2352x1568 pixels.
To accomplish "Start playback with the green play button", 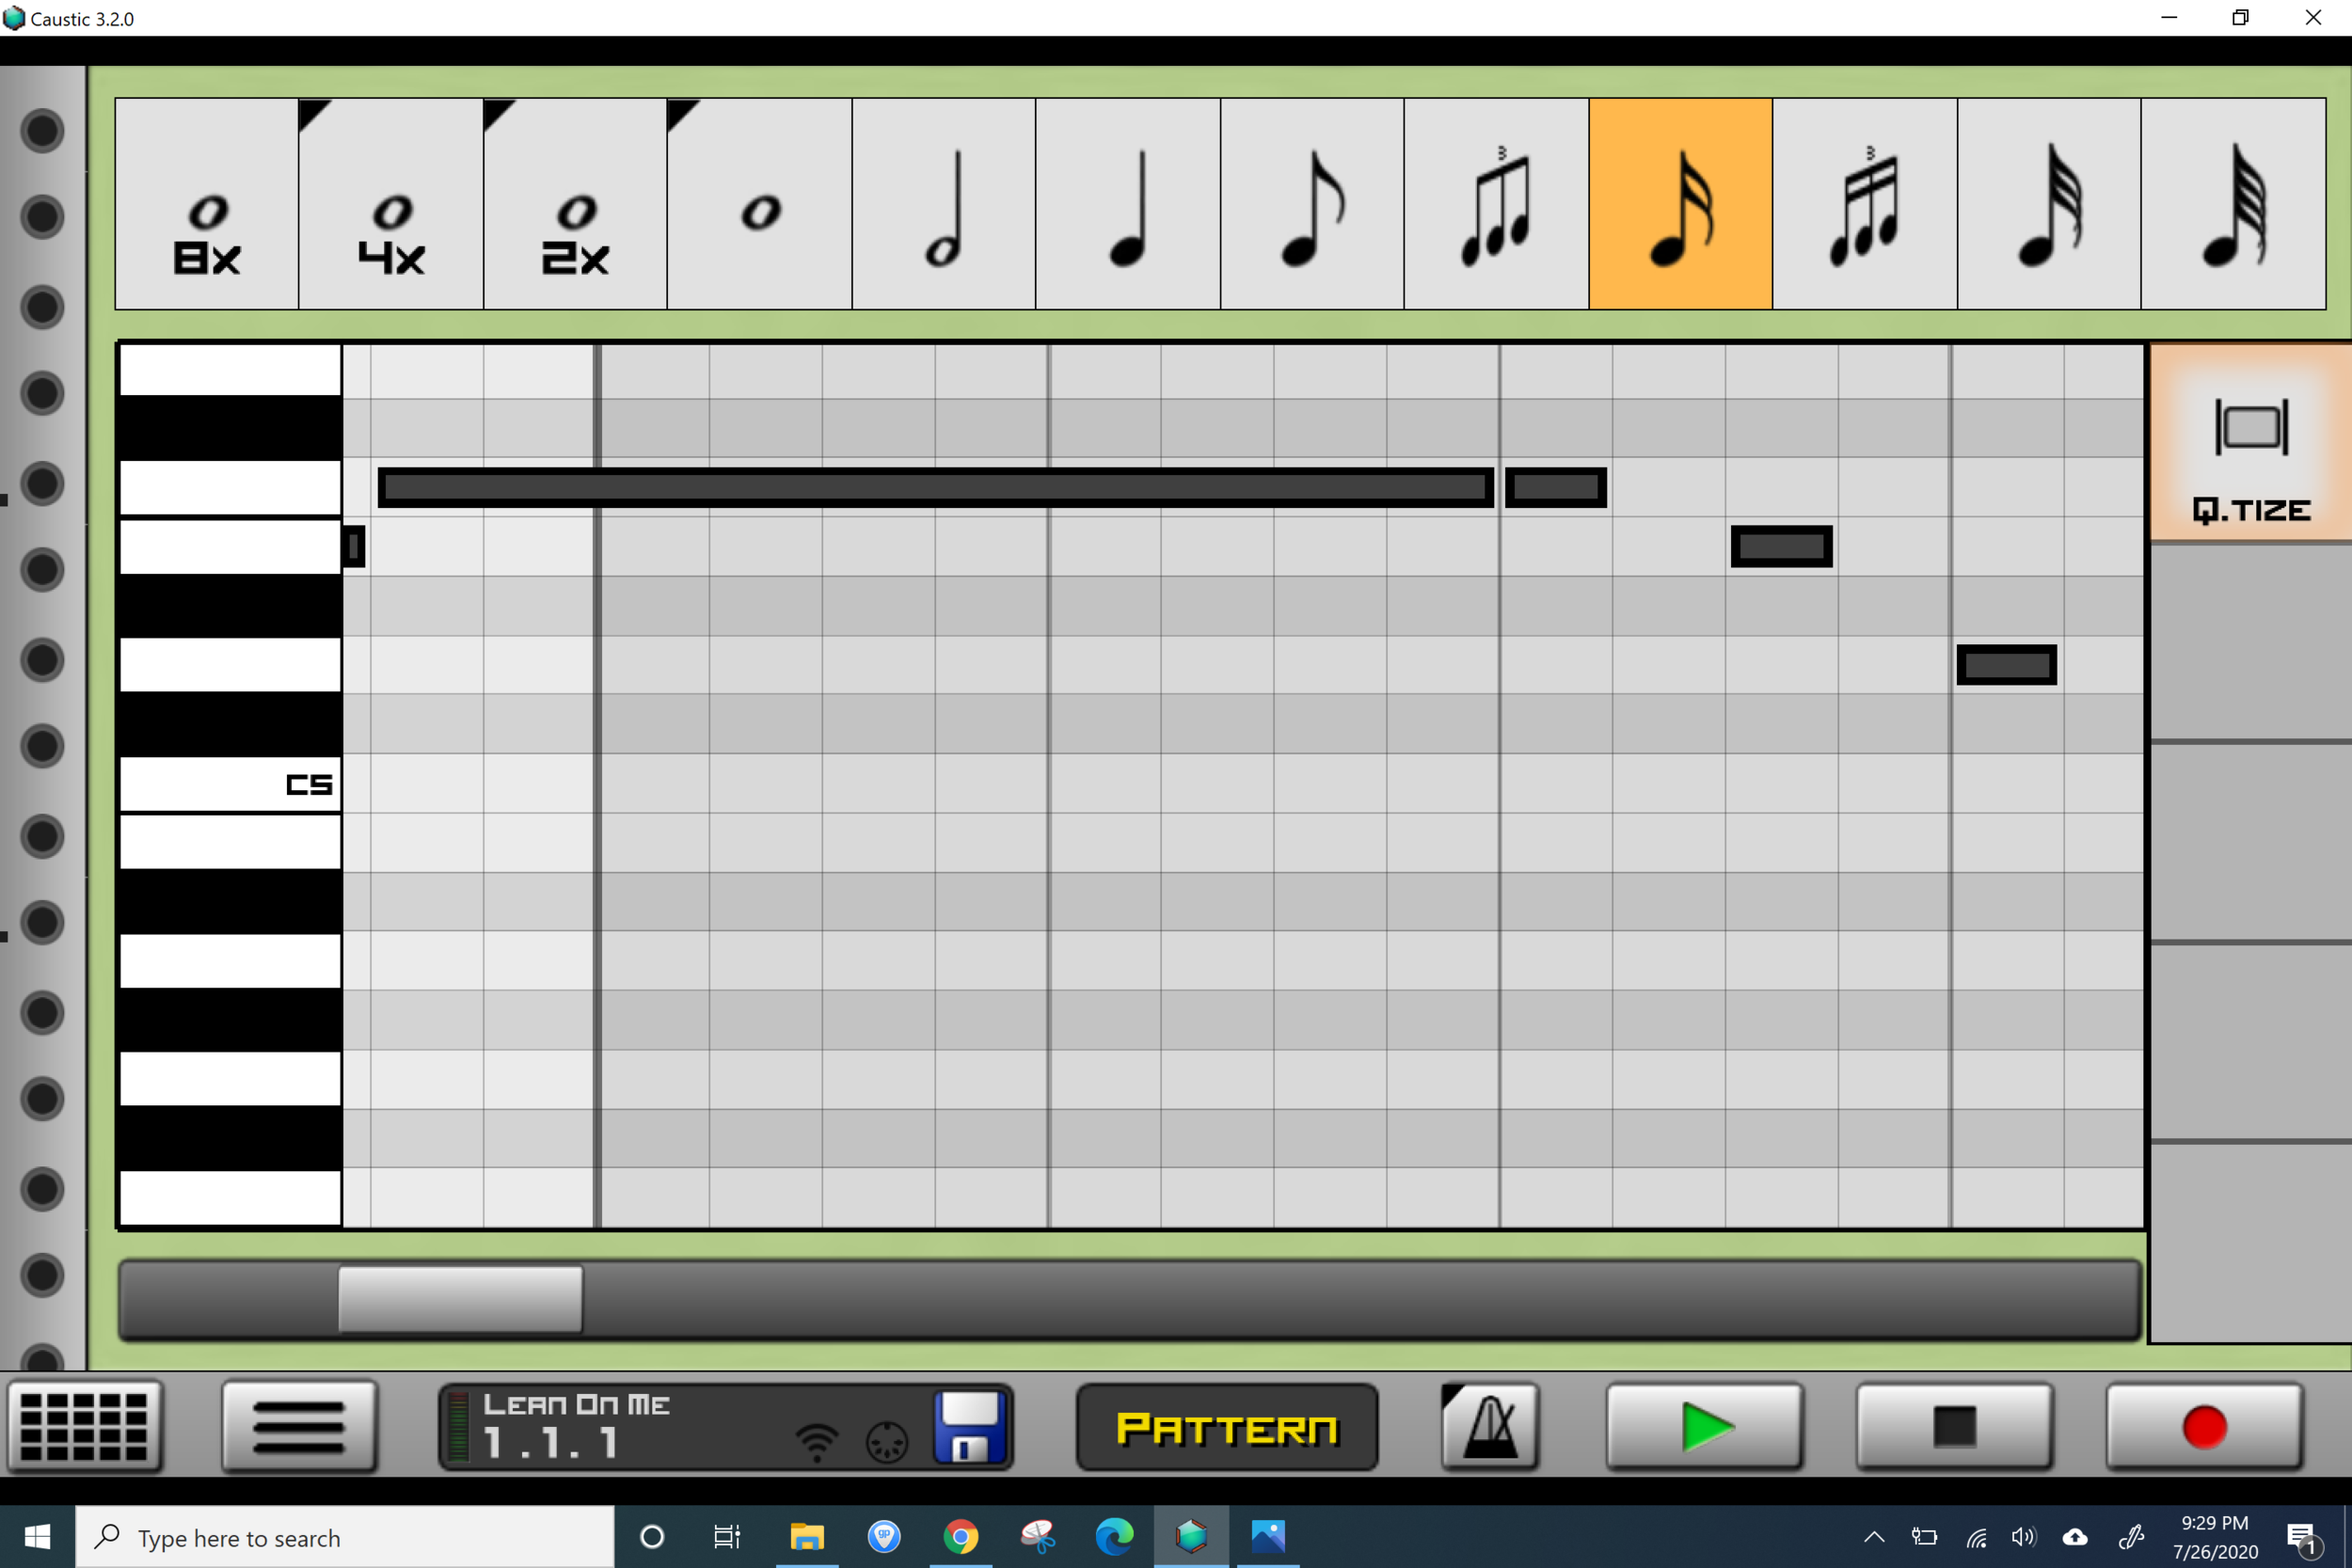I will click(x=1704, y=1427).
